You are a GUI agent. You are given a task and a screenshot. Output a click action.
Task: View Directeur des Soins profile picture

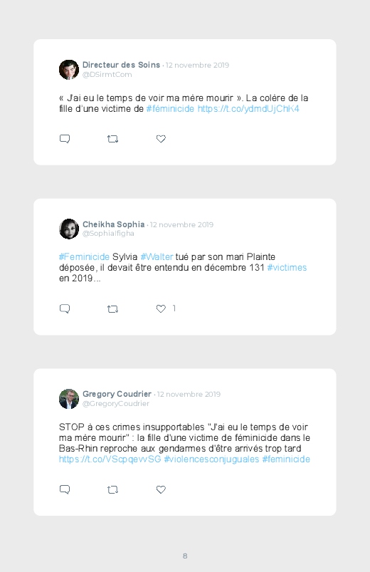[69, 70]
